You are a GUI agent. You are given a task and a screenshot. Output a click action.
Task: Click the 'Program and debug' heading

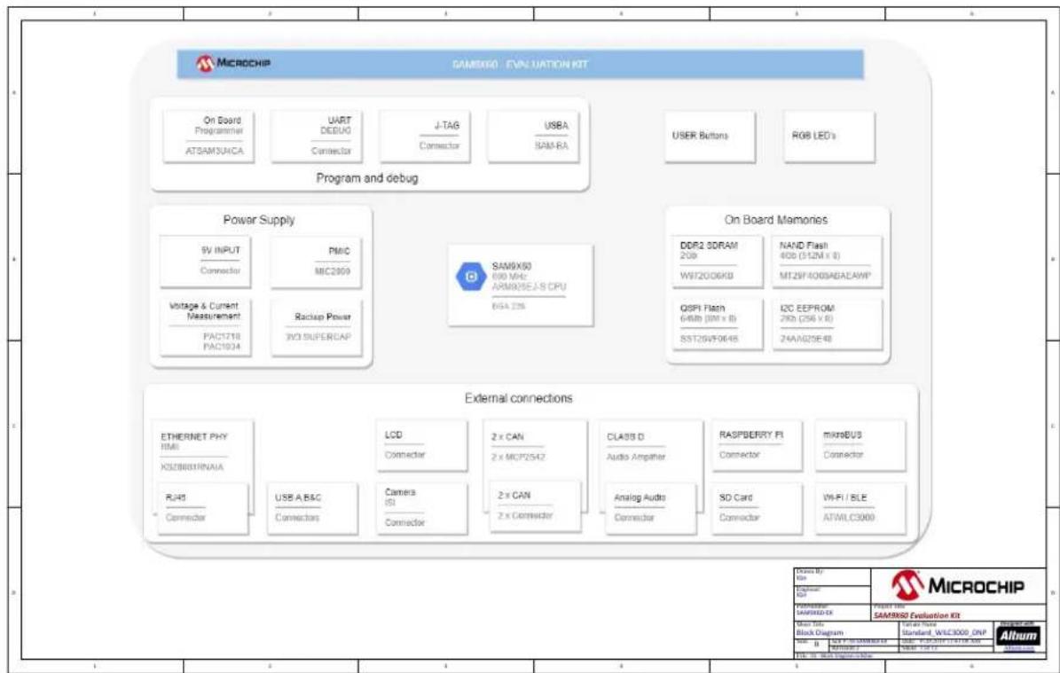point(367,178)
